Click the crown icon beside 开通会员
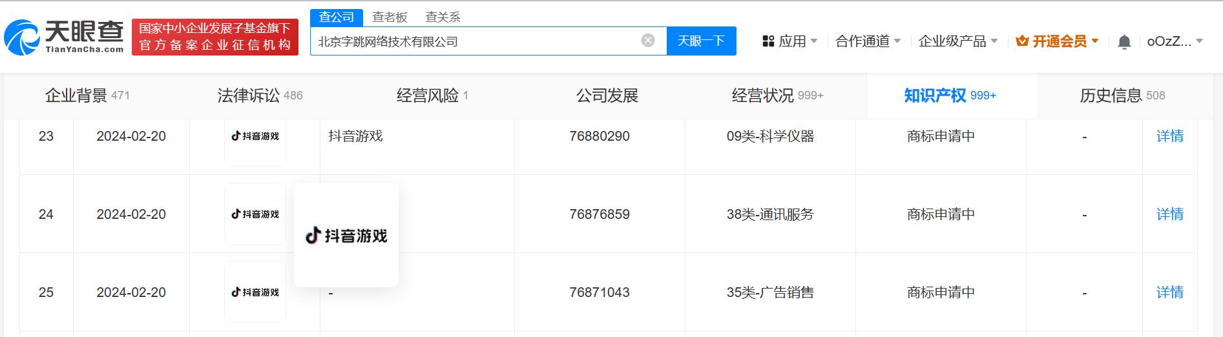Screen dimensions: 1223x337 click(x=1022, y=41)
